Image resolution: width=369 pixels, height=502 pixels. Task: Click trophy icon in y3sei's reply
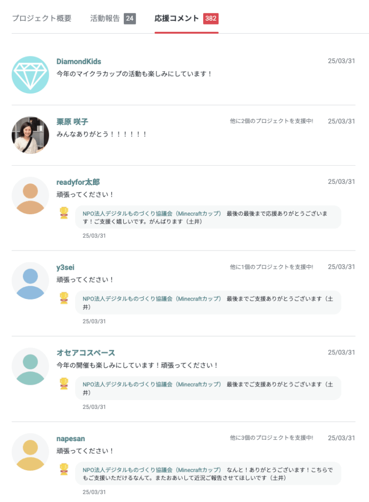[64, 299]
